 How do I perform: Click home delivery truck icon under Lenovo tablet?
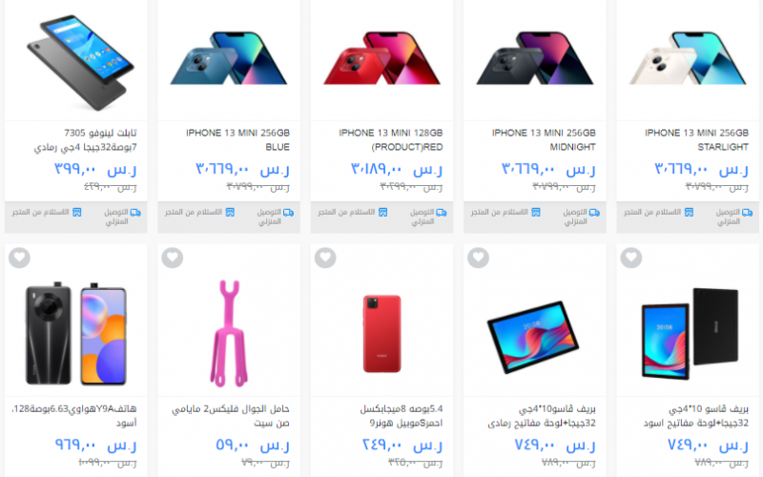point(135,213)
